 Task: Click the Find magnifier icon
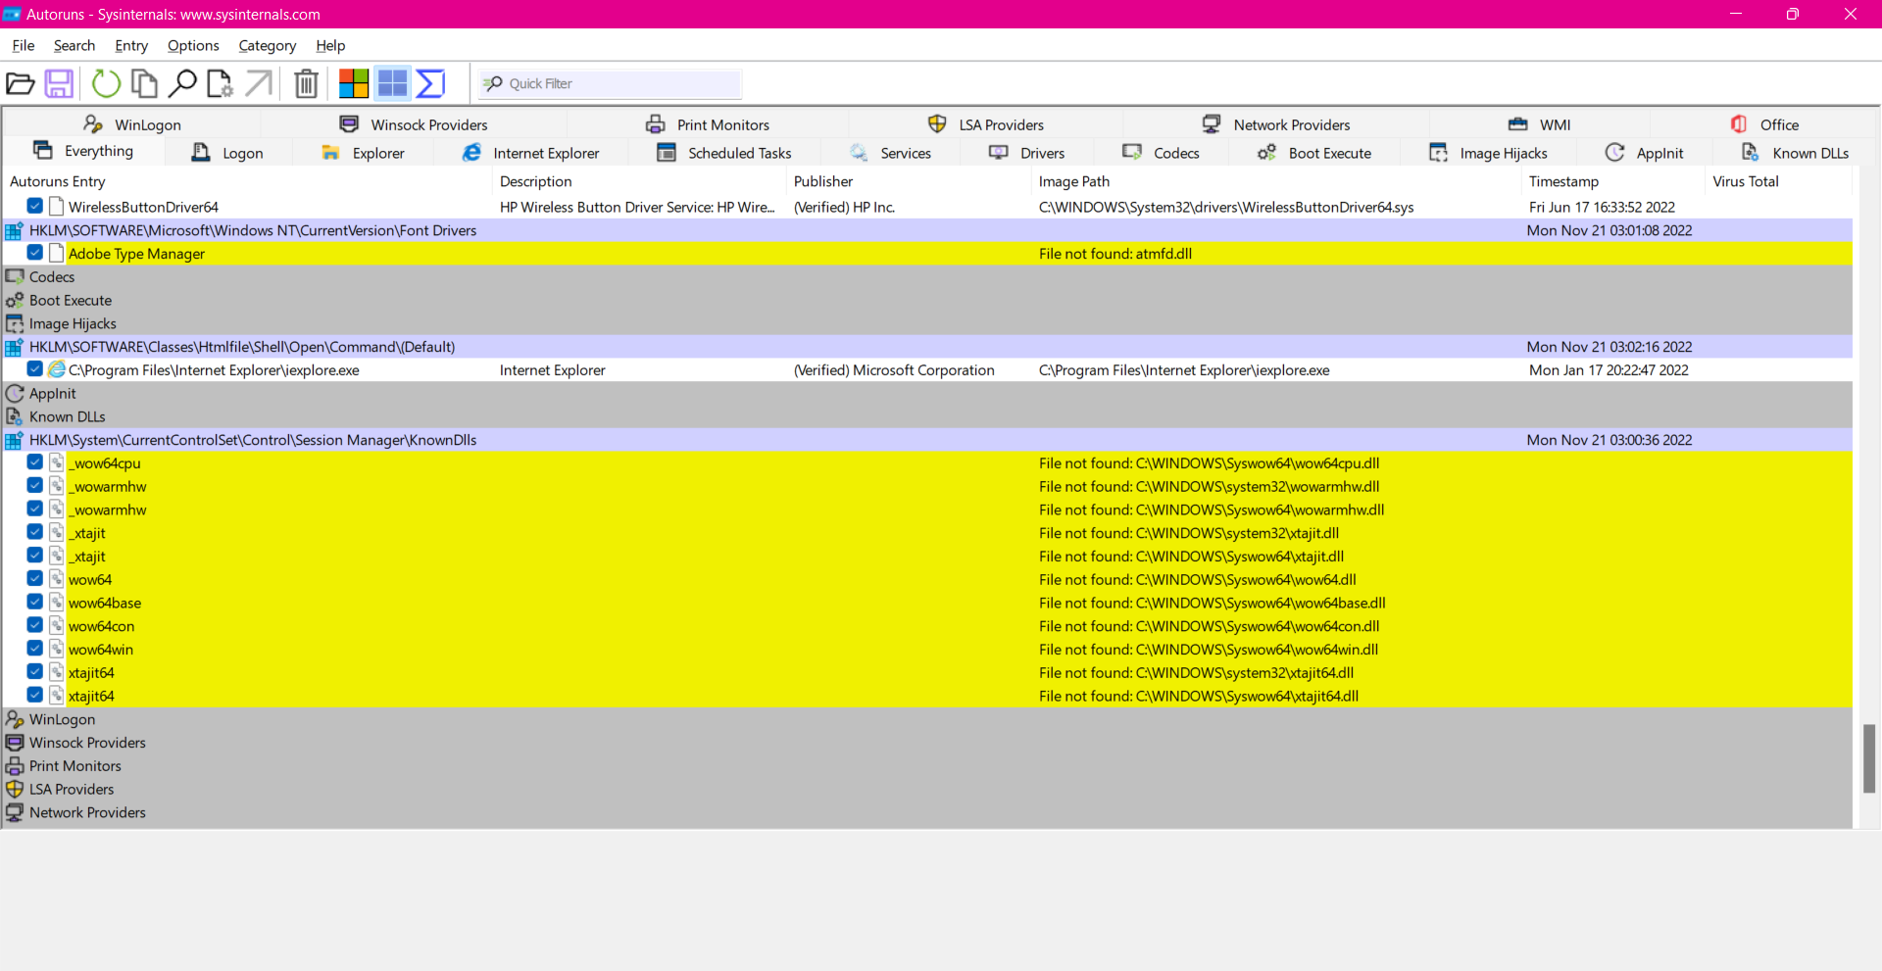pyautogui.click(x=182, y=84)
